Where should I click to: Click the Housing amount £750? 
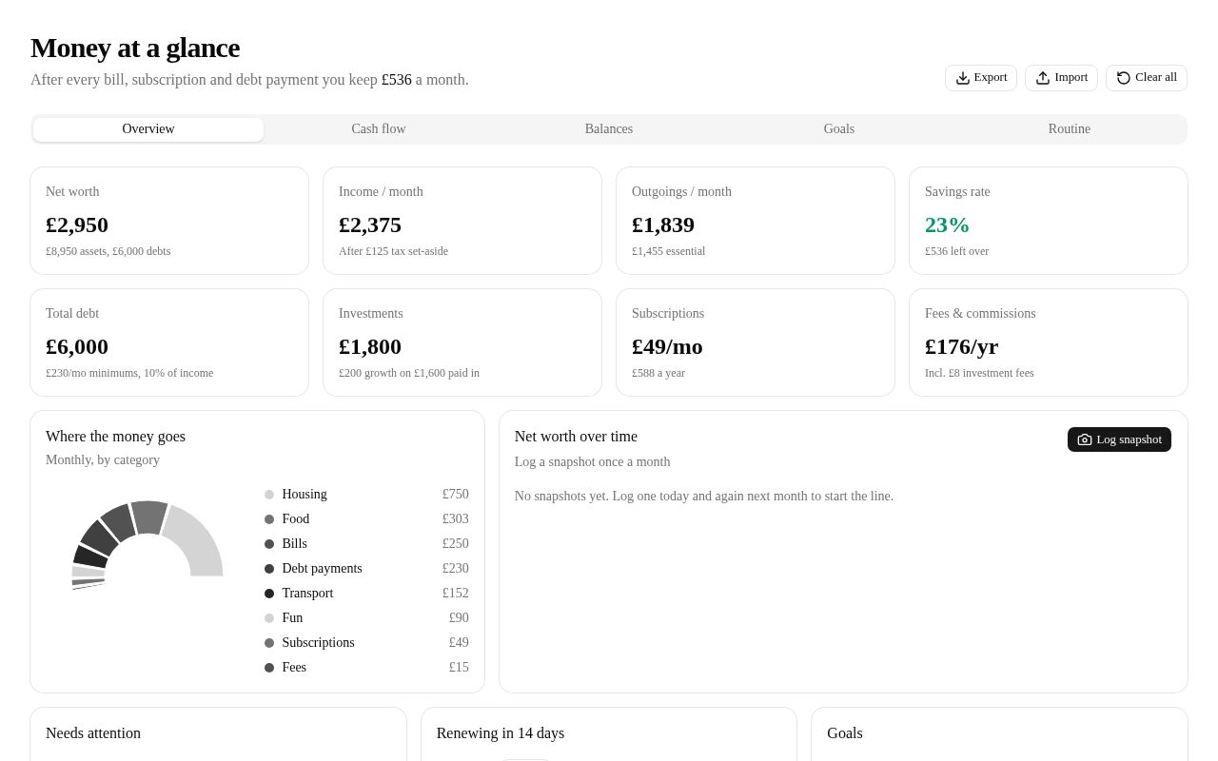tap(456, 495)
